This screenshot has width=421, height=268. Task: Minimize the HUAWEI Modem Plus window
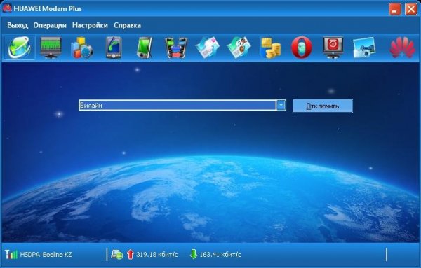(x=394, y=9)
